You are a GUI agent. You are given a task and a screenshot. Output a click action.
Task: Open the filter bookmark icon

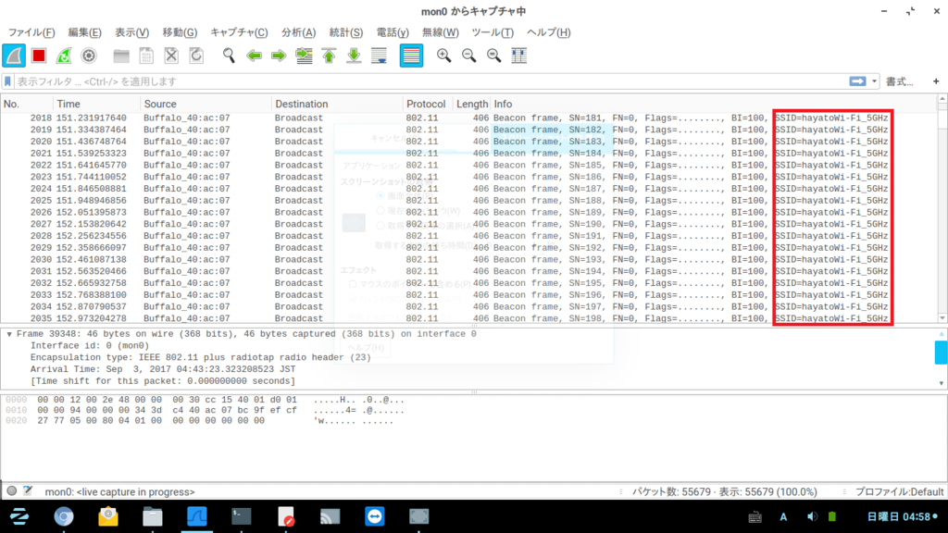tap(7, 81)
